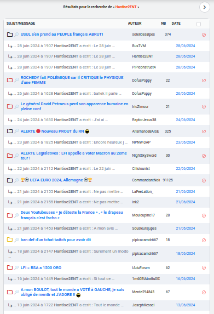Click magnifier icon beside général David Petraeus
This screenshot has width=214, height=314.
pyautogui.click(x=16, y=106)
